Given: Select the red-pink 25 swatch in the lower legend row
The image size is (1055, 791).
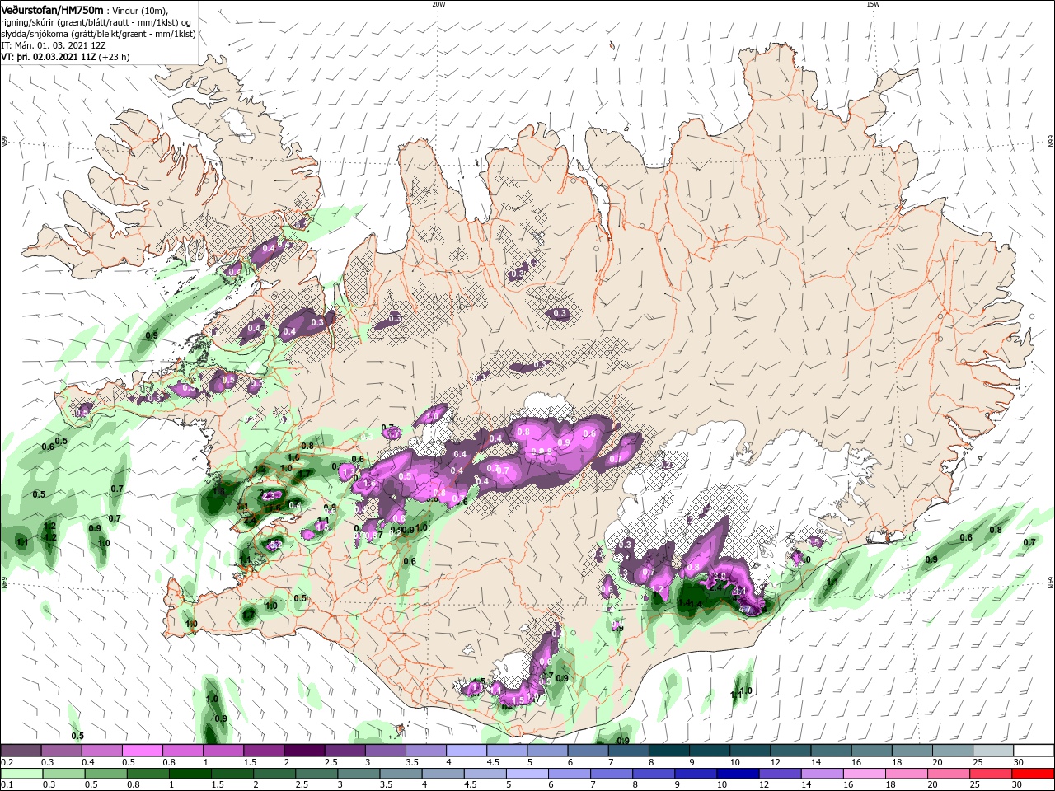Looking at the screenshot, I should tap(992, 774).
